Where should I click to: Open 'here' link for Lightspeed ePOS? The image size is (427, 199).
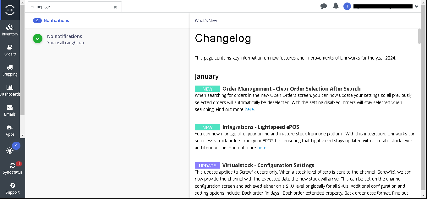pyautogui.click(x=262, y=148)
